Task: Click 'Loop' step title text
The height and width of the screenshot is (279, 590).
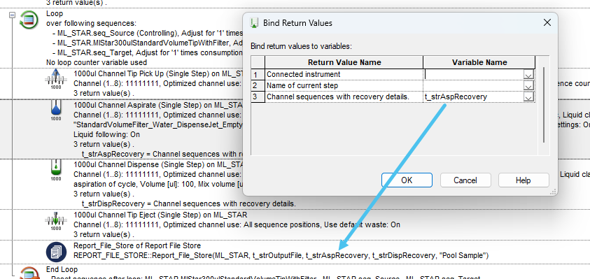Action: (x=55, y=13)
